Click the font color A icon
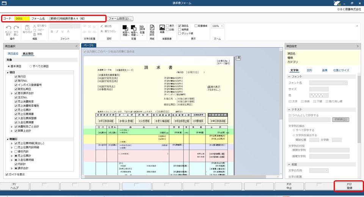364x197 pixels. [68, 31]
